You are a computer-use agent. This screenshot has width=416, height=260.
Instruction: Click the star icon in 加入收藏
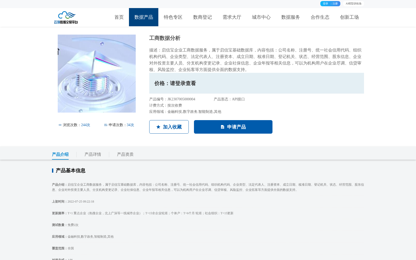pos(158,127)
